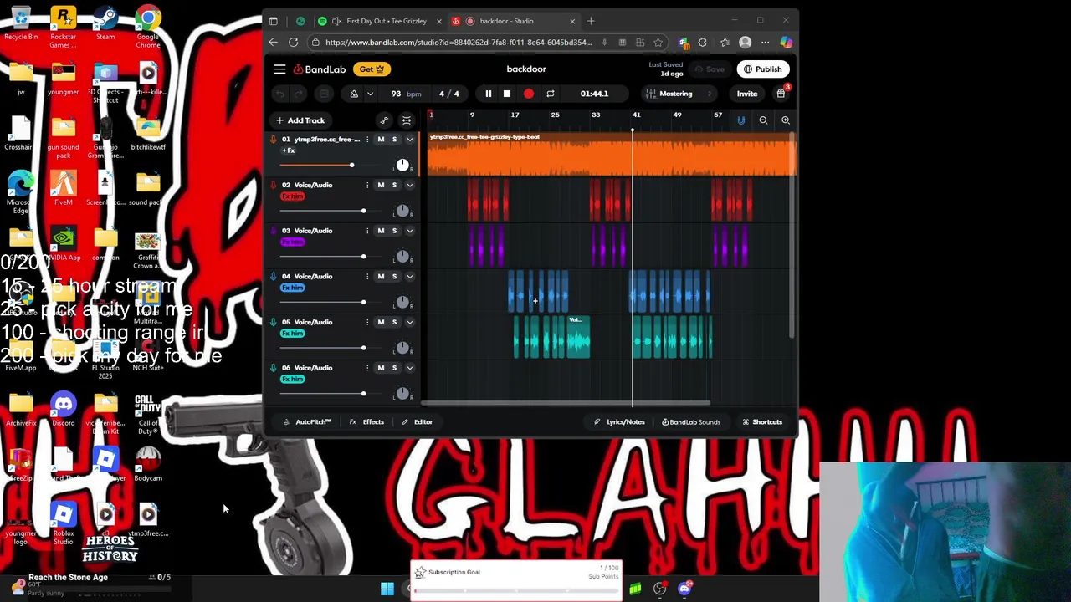This screenshot has height=602, width=1071.
Task: Click track 02 pan knob
Action: tap(402, 211)
